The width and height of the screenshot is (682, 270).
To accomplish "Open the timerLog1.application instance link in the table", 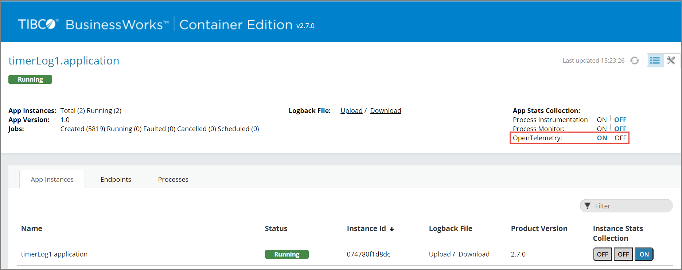I will click(x=54, y=254).
